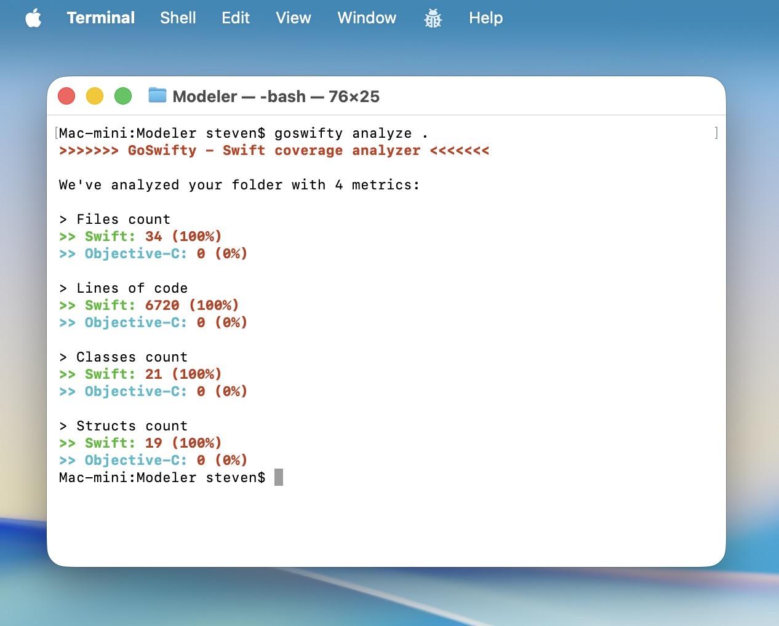Open the Apple menu

click(33, 18)
